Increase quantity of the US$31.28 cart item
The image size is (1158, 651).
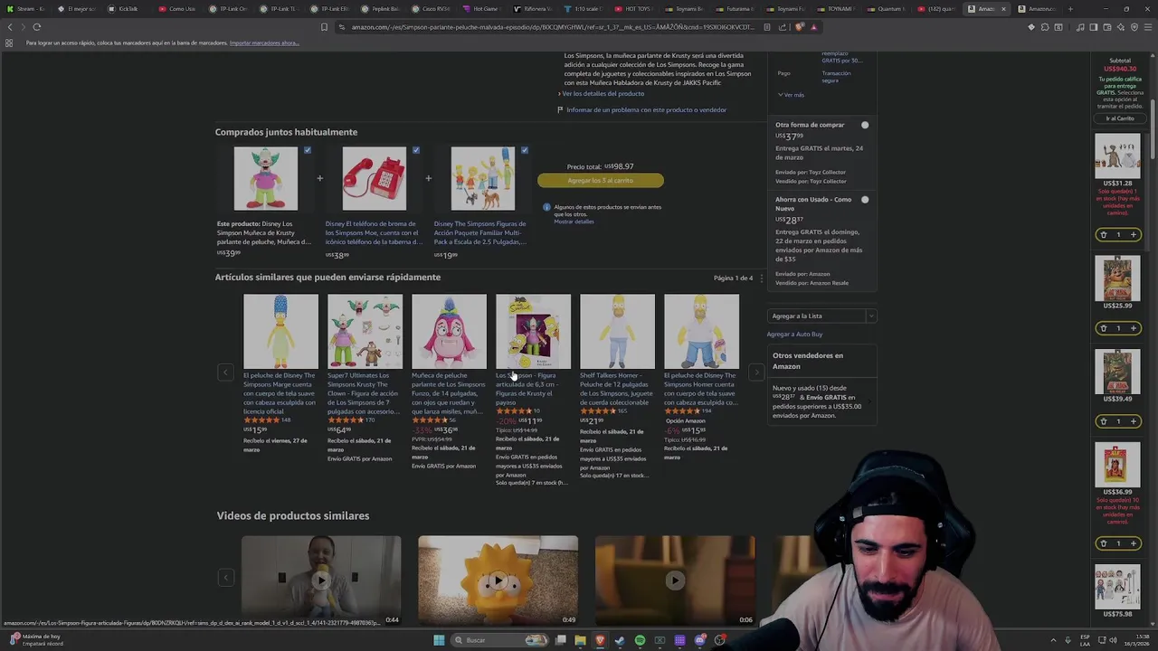[1134, 235]
